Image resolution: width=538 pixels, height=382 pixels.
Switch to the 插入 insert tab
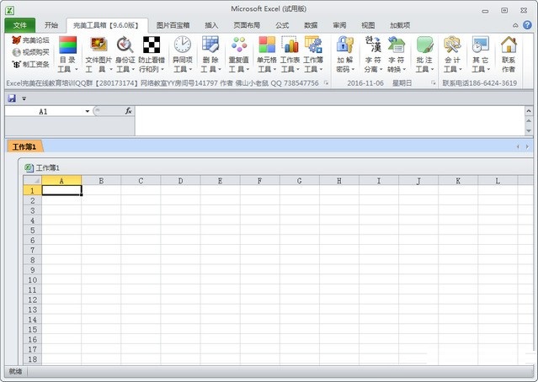tap(211, 25)
